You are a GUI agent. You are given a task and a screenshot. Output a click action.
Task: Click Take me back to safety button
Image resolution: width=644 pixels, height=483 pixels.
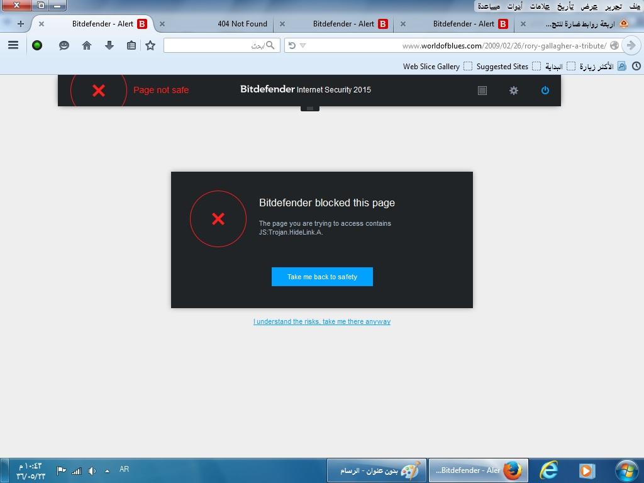[322, 277]
